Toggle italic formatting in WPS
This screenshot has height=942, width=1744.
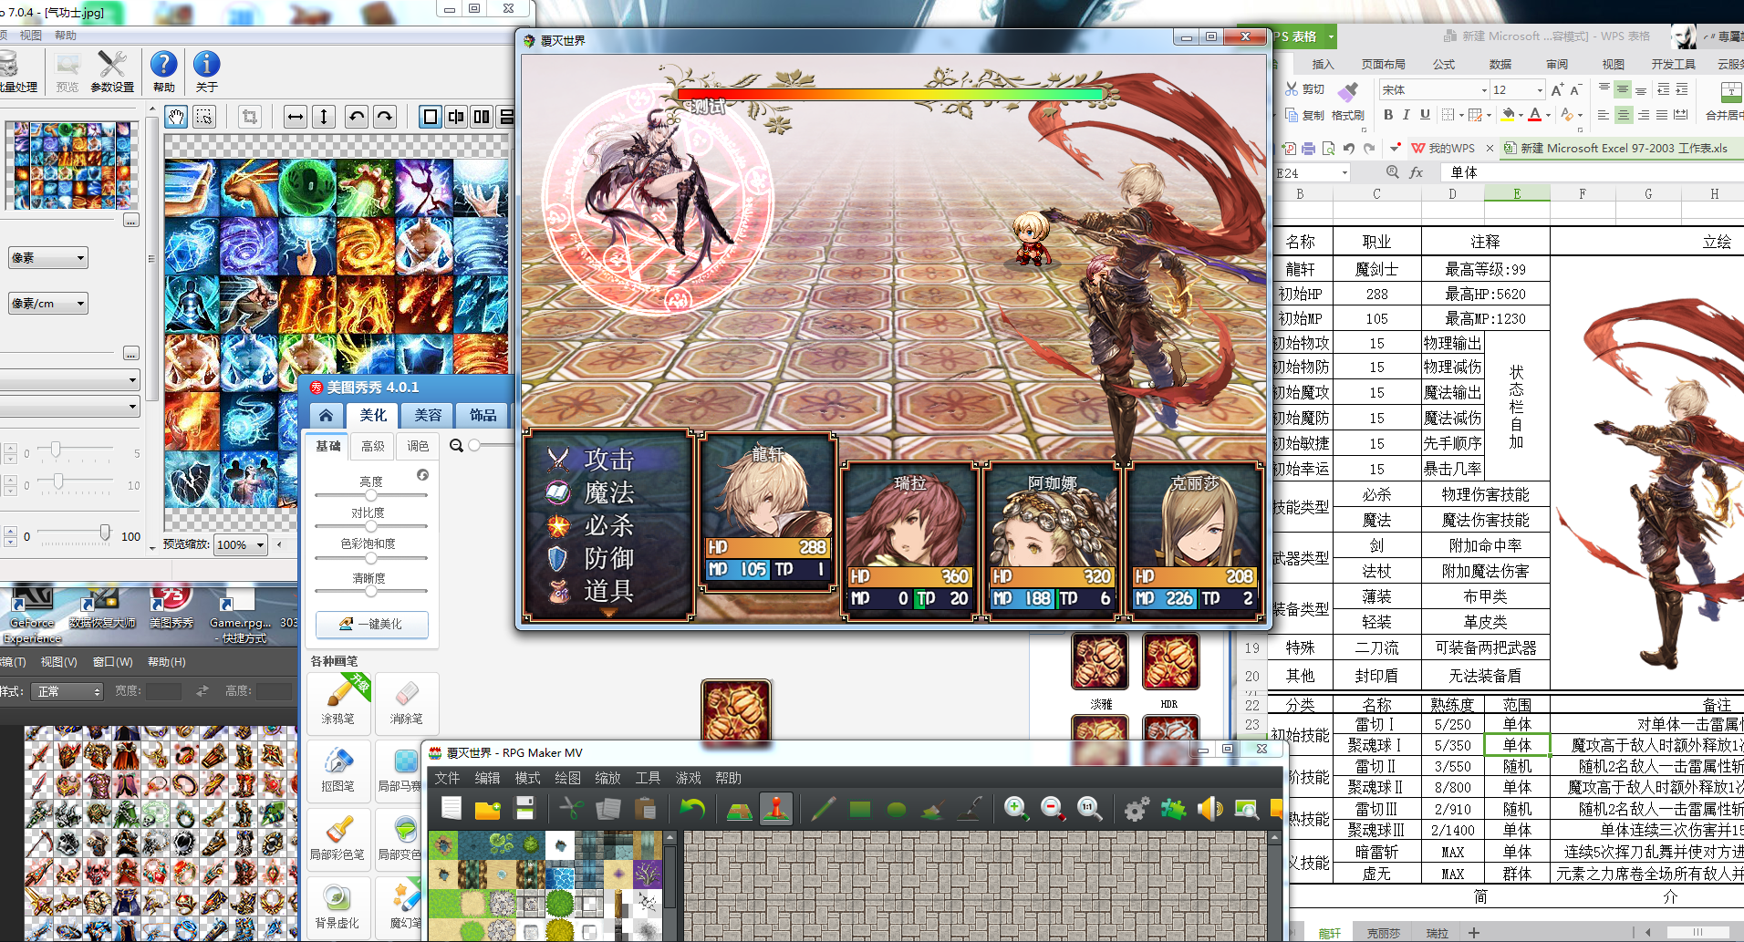1407,115
